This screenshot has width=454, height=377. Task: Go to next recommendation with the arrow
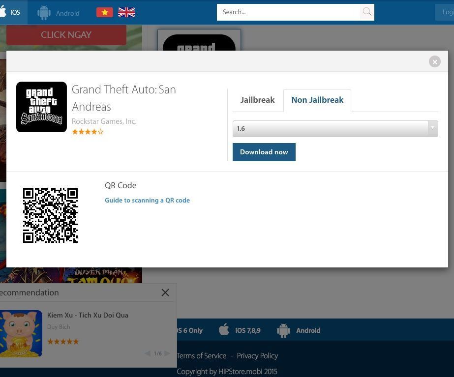167,353
